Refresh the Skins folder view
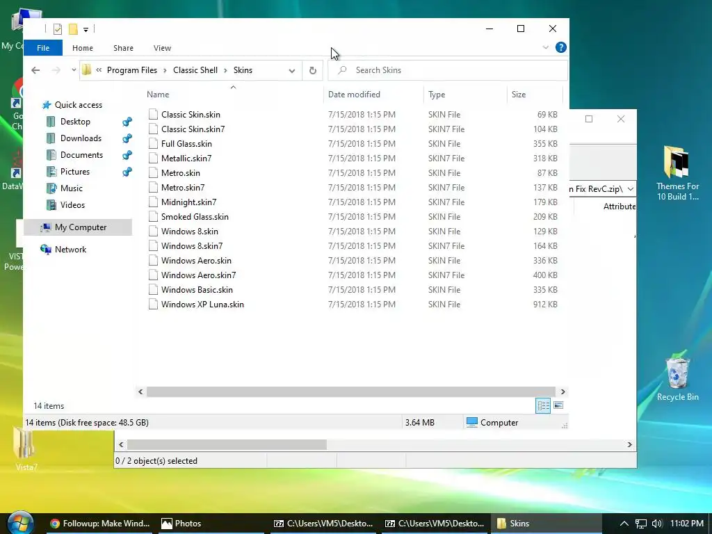Viewport: 712px width, 534px height. (312, 70)
